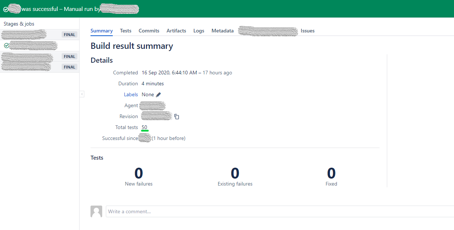The image size is (454, 230).
Task: Switch to the Metadata tab
Action: (x=222, y=31)
